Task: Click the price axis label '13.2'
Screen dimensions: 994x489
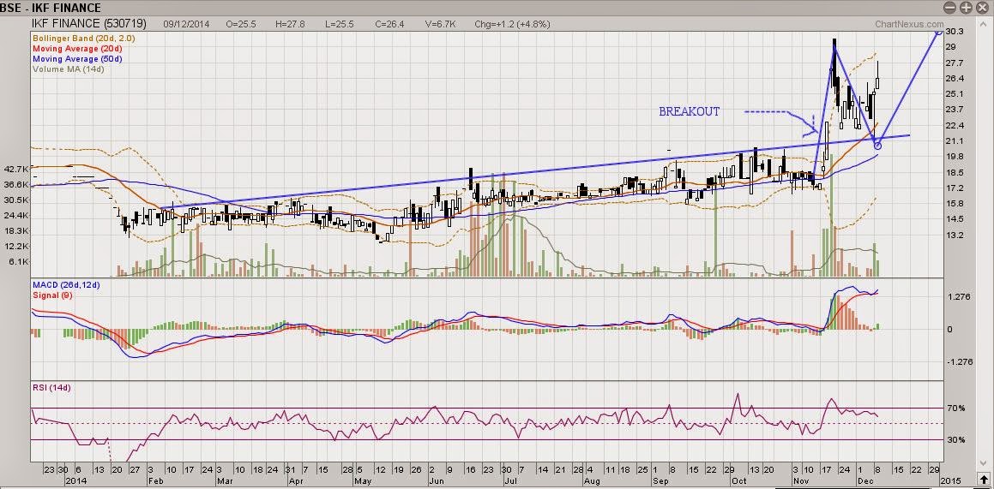Action: [x=955, y=236]
